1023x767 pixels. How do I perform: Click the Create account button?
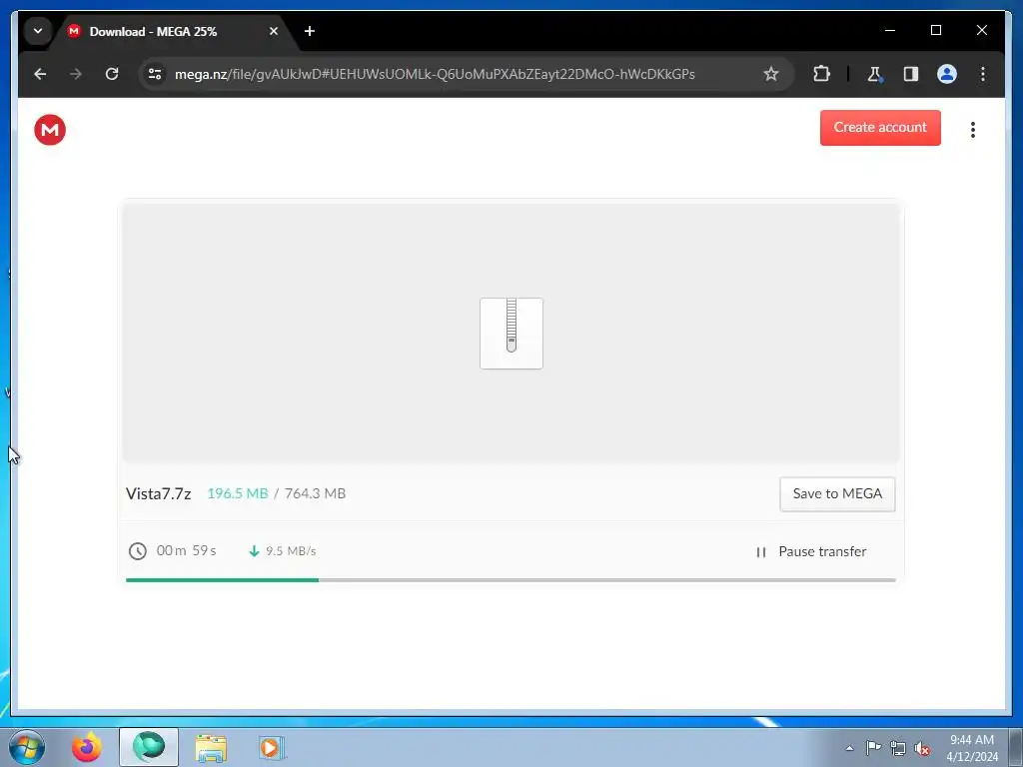point(880,127)
